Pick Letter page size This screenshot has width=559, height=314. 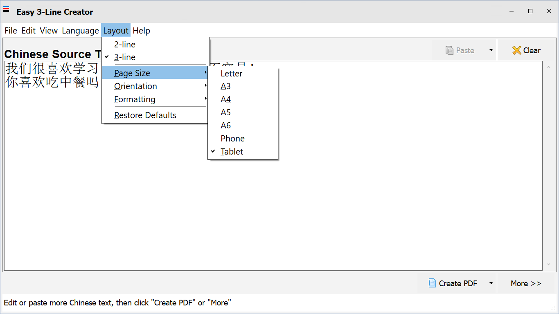coord(232,74)
